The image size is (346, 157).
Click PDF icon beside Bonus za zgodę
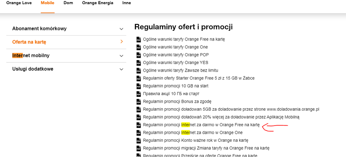[139, 102]
